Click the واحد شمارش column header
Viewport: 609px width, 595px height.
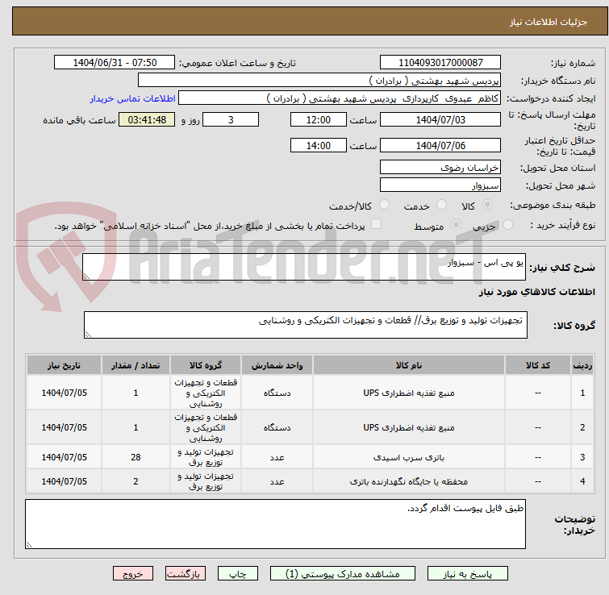[277, 365]
